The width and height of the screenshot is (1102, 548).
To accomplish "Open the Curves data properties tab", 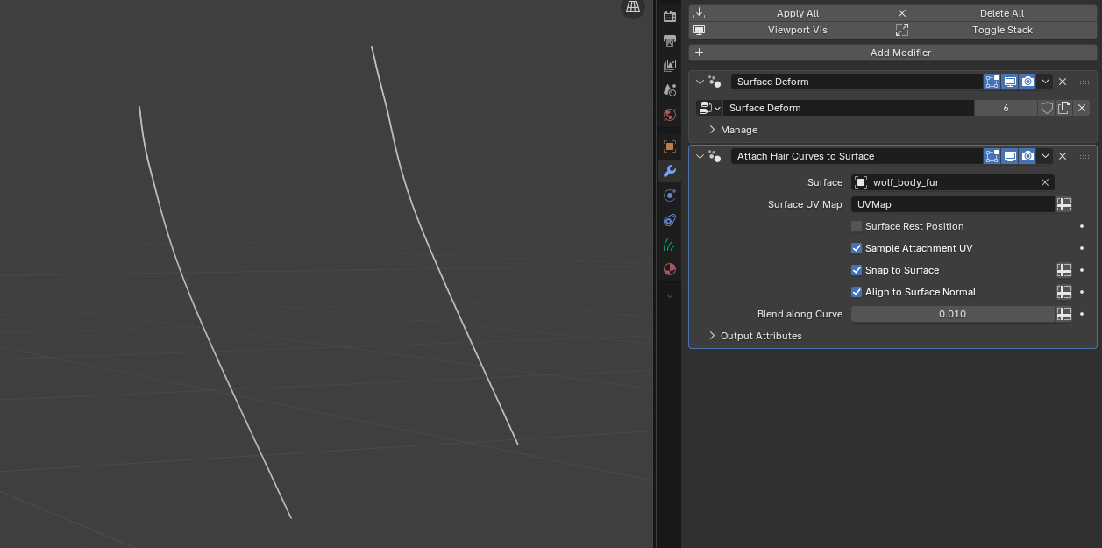I will (x=670, y=245).
